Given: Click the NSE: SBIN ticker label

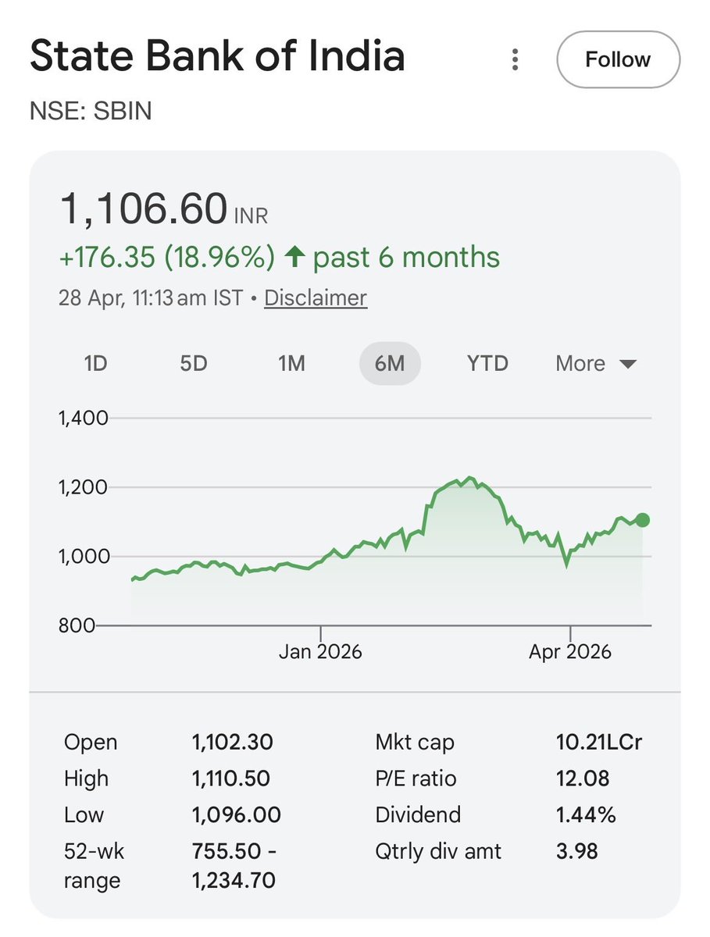Looking at the screenshot, I should click(91, 111).
